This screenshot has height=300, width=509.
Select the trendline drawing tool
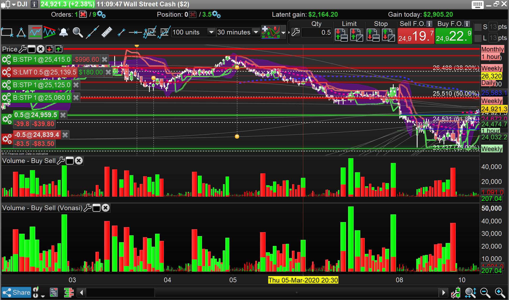pos(93,32)
